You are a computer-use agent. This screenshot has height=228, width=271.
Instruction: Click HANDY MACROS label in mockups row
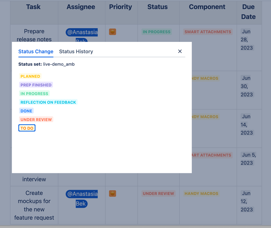pyautogui.click(x=201, y=193)
